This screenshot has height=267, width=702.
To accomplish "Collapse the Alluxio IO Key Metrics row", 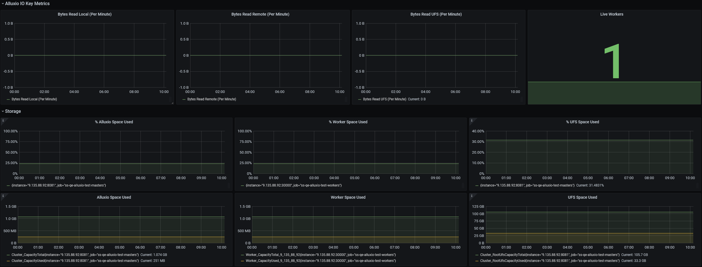I will point(27,4).
